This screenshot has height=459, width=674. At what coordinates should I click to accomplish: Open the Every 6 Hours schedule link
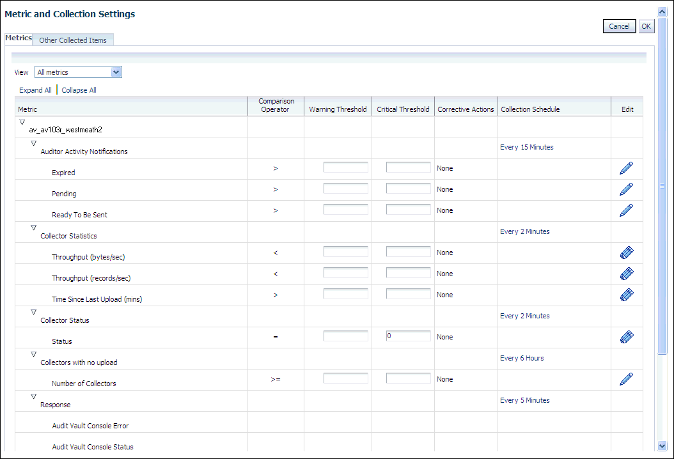522,358
